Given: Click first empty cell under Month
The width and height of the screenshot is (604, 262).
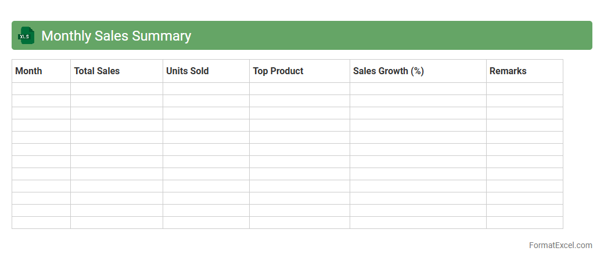Looking at the screenshot, I should tap(41, 89).
